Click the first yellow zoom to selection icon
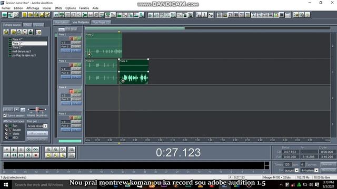Image resolution: width=337 pixels, height=189 pixels. tap(48, 155)
